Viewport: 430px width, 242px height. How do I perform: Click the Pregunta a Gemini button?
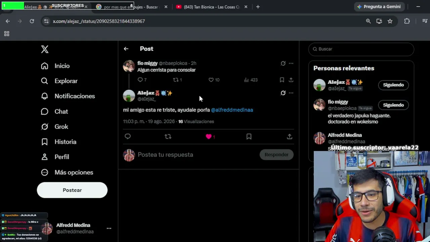coord(379,7)
